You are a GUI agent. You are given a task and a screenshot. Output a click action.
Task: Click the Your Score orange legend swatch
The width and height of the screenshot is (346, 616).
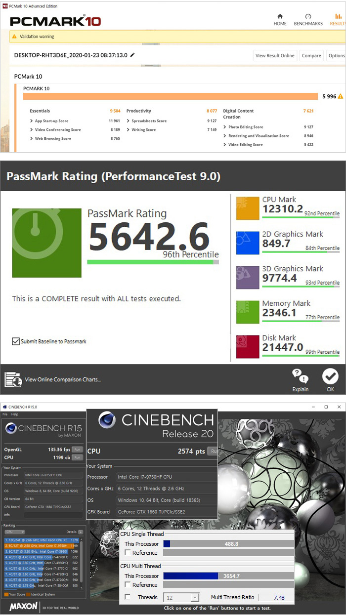pos(6,594)
